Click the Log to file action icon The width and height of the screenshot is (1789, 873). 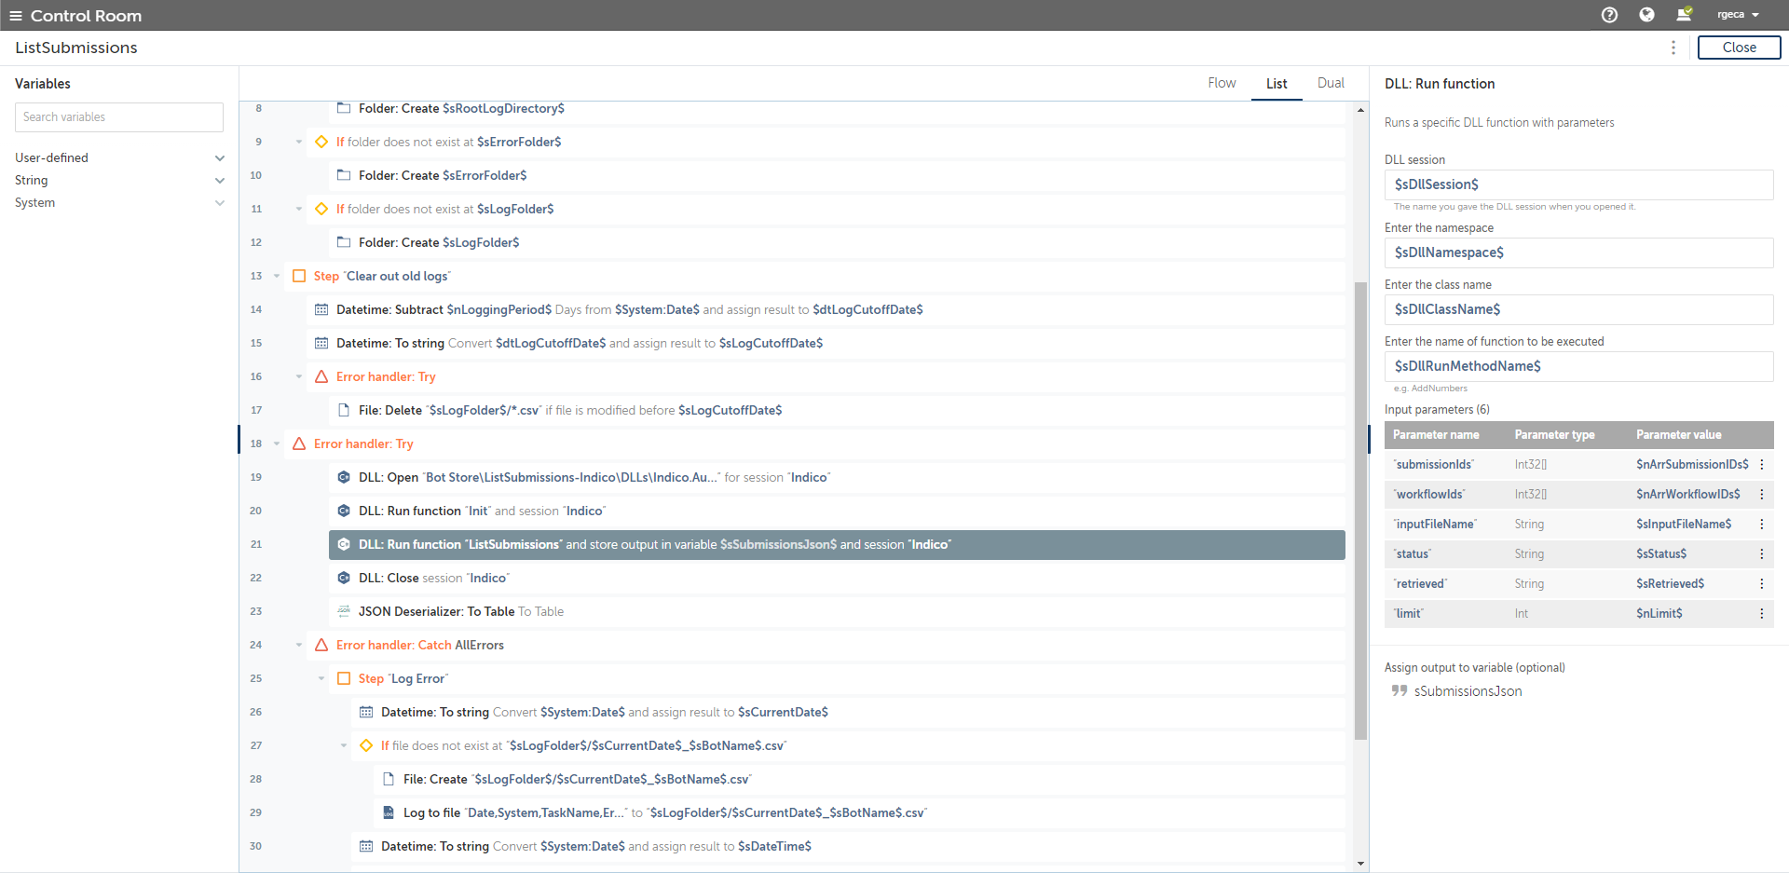(x=389, y=812)
